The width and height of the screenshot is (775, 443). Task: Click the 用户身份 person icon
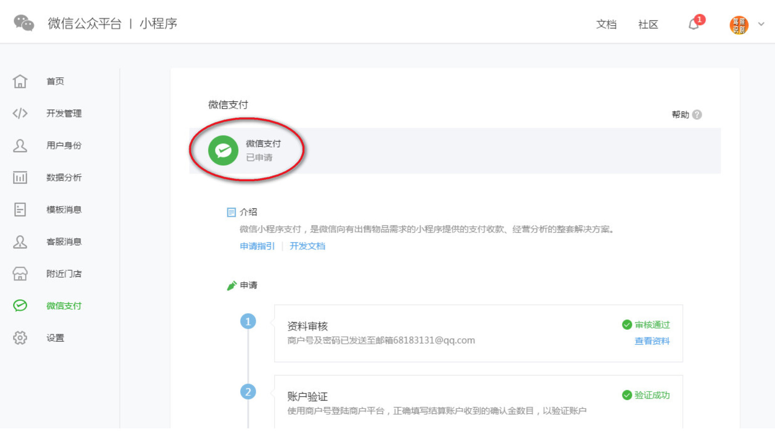[20, 145]
